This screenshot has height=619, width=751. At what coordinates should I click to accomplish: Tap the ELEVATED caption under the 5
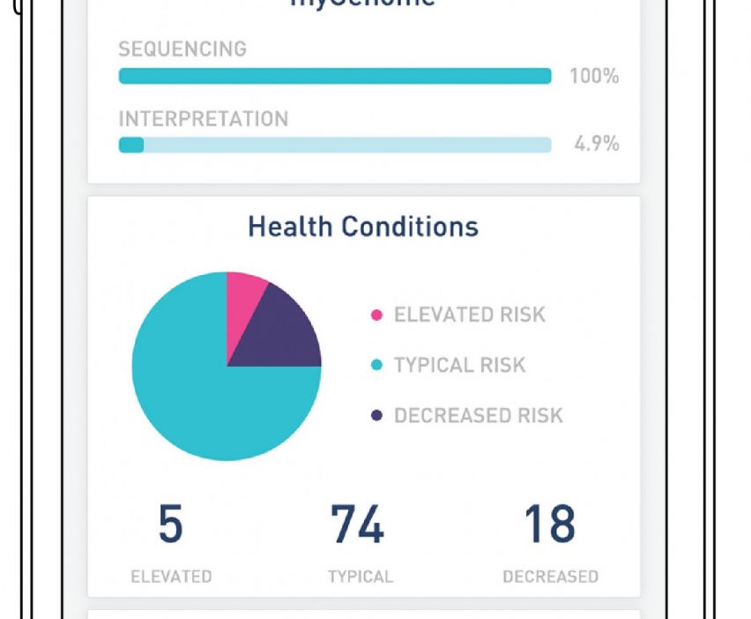(171, 577)
